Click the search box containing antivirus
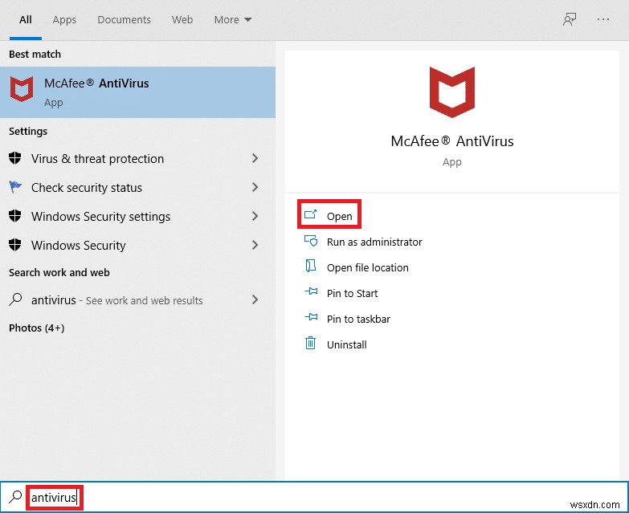 click(315, 497)
